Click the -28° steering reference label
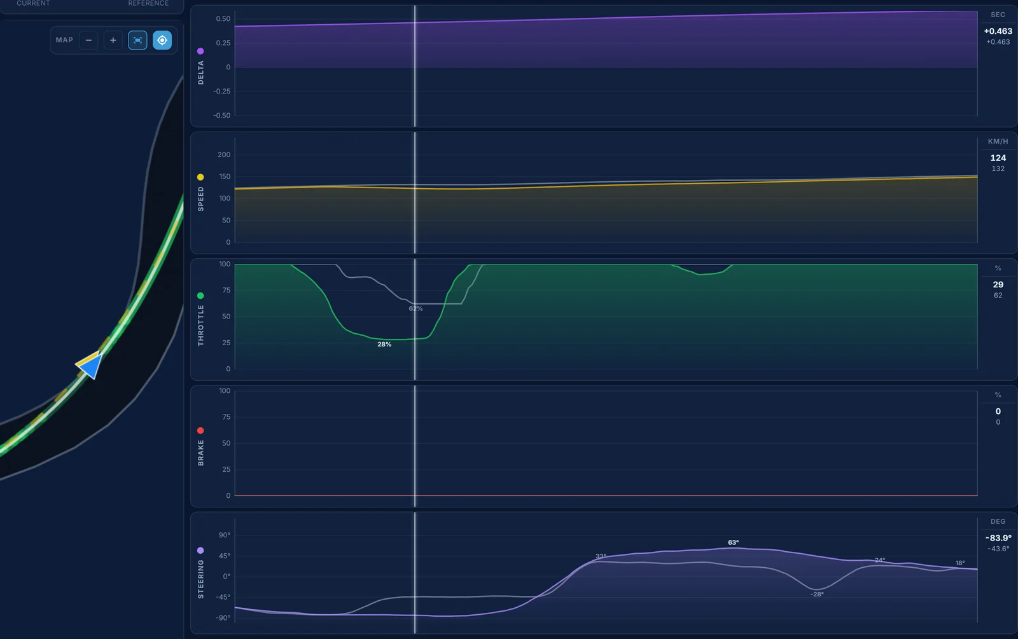 [x=817, y=594]
